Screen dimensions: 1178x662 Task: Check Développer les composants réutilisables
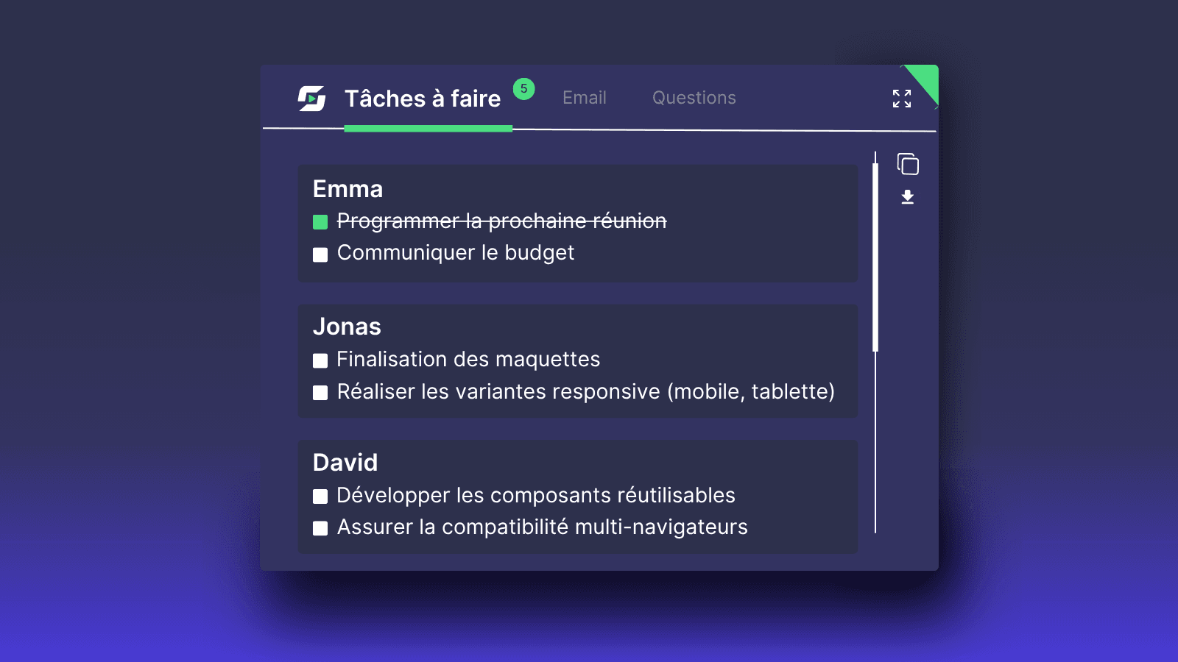click(320, 496)
